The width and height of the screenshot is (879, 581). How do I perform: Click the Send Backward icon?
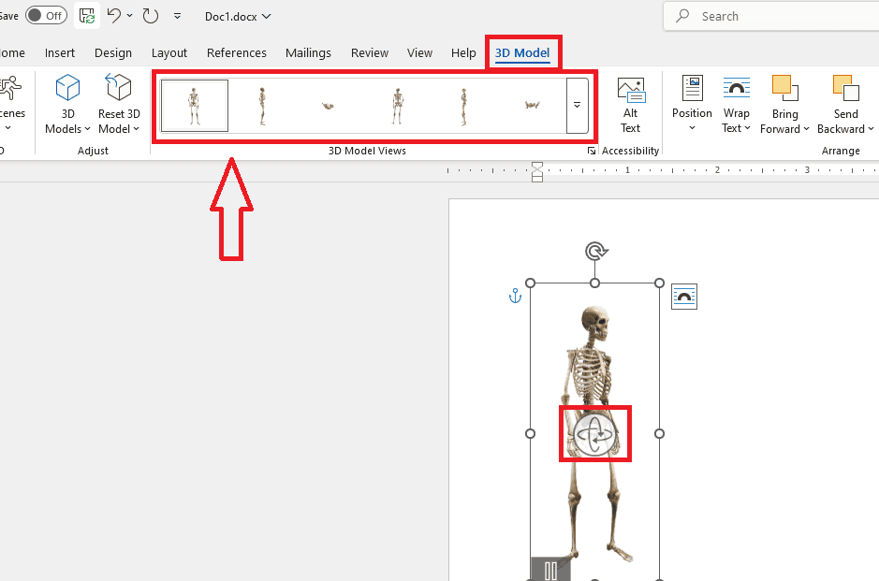(846, 89)
